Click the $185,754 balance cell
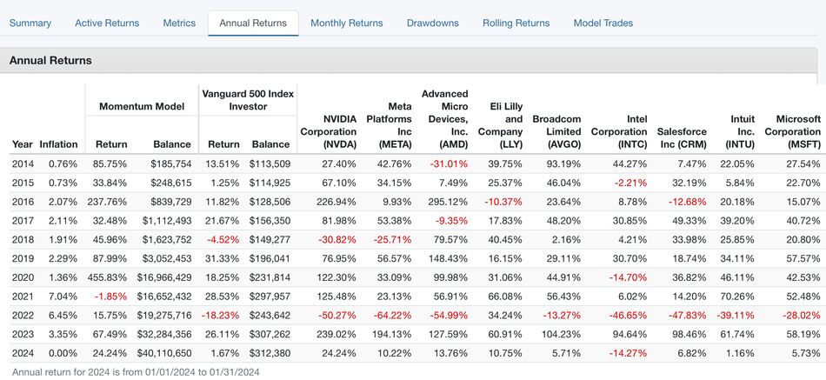Screen dimensions: 826x380 170,163
